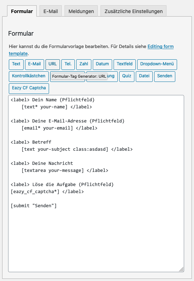Follow the Editing form template link

pos(160,47)
